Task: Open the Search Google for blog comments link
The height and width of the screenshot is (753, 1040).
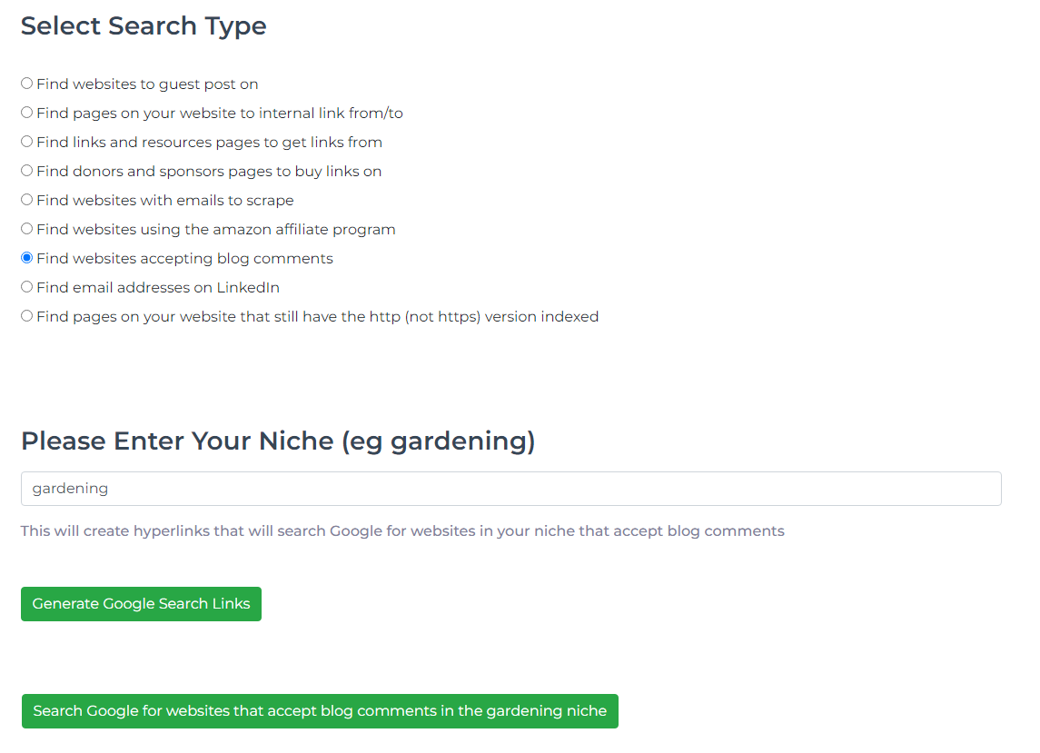Action: tap(320, 711)
